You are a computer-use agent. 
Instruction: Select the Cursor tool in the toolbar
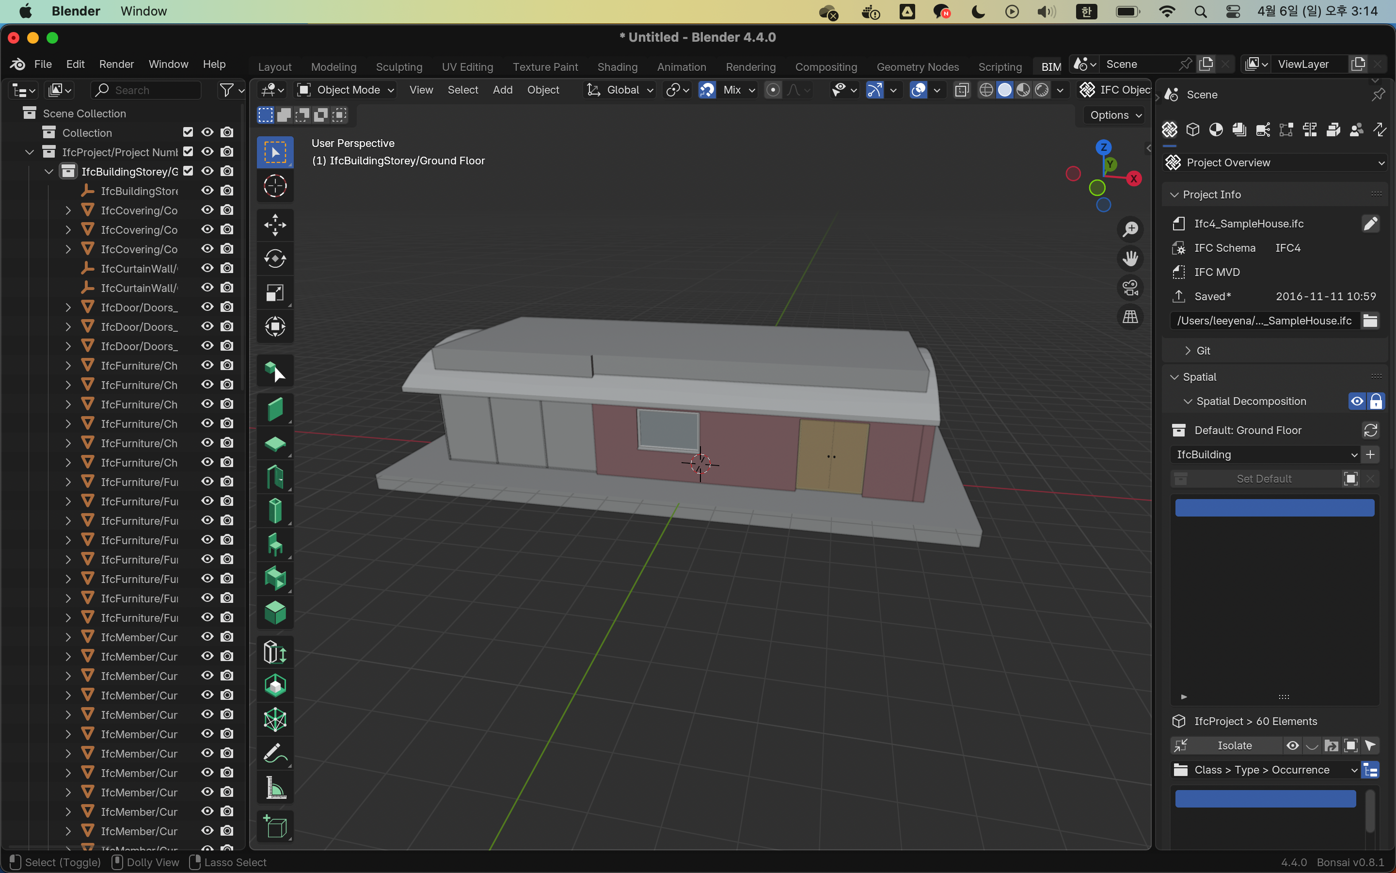275,186
